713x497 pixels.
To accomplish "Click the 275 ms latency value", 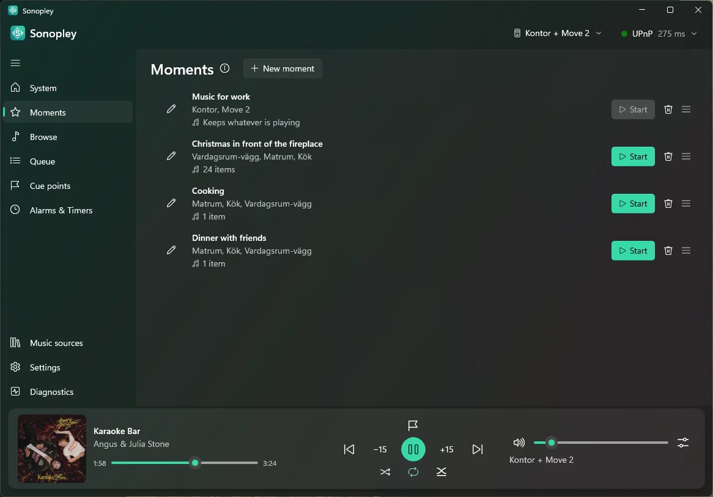I will [671, 34].
